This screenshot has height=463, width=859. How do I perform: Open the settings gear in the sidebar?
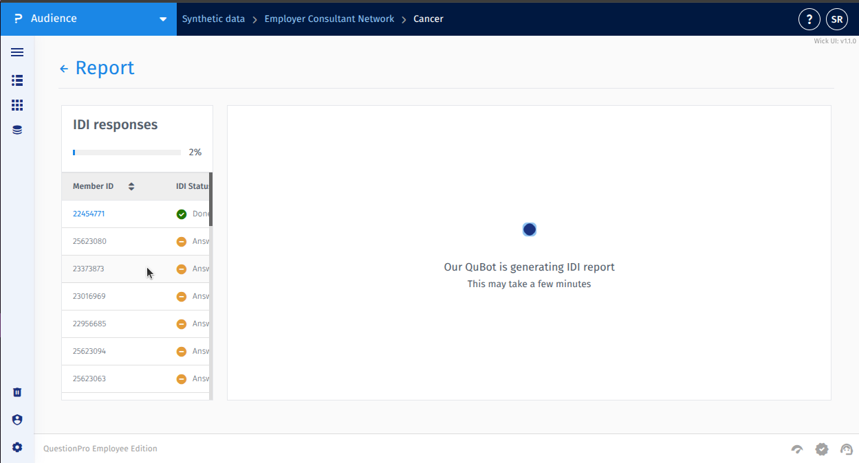click(x=17, y=447)
